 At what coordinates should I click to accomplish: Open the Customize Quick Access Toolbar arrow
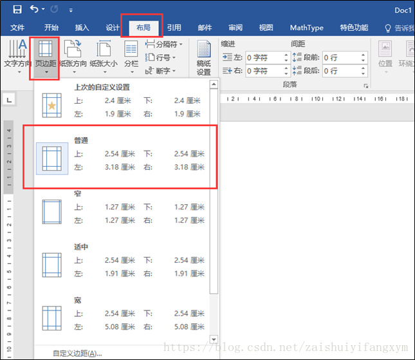[71, 10]
